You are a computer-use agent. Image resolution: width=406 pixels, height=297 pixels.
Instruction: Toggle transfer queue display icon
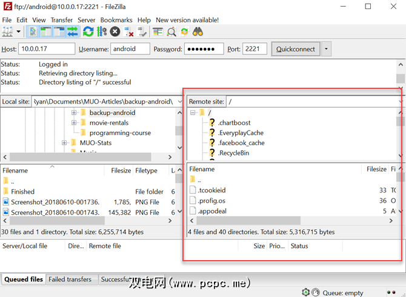(x=73, y=32)
